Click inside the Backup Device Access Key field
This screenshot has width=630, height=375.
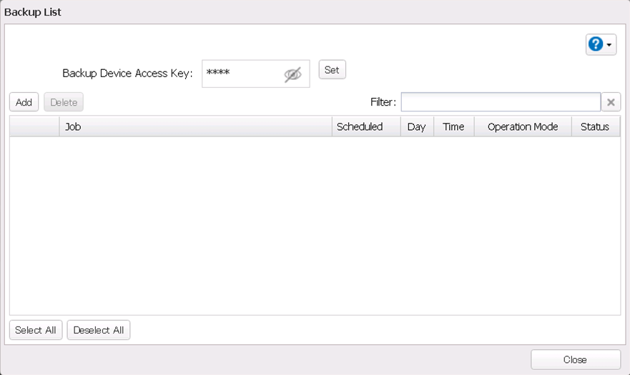[242, 74]
